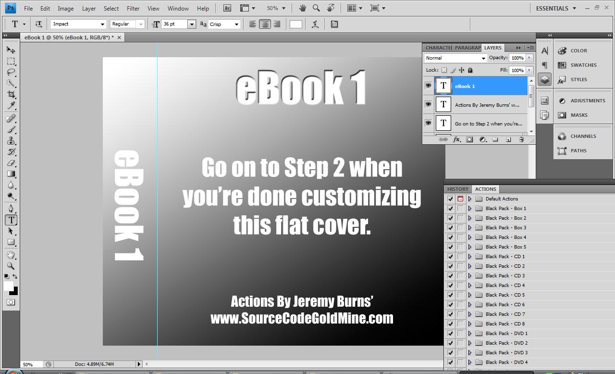This screenshot has width=615, height=374.
Task: Expand the Default Actions folder
Action: tap(470, 199)
